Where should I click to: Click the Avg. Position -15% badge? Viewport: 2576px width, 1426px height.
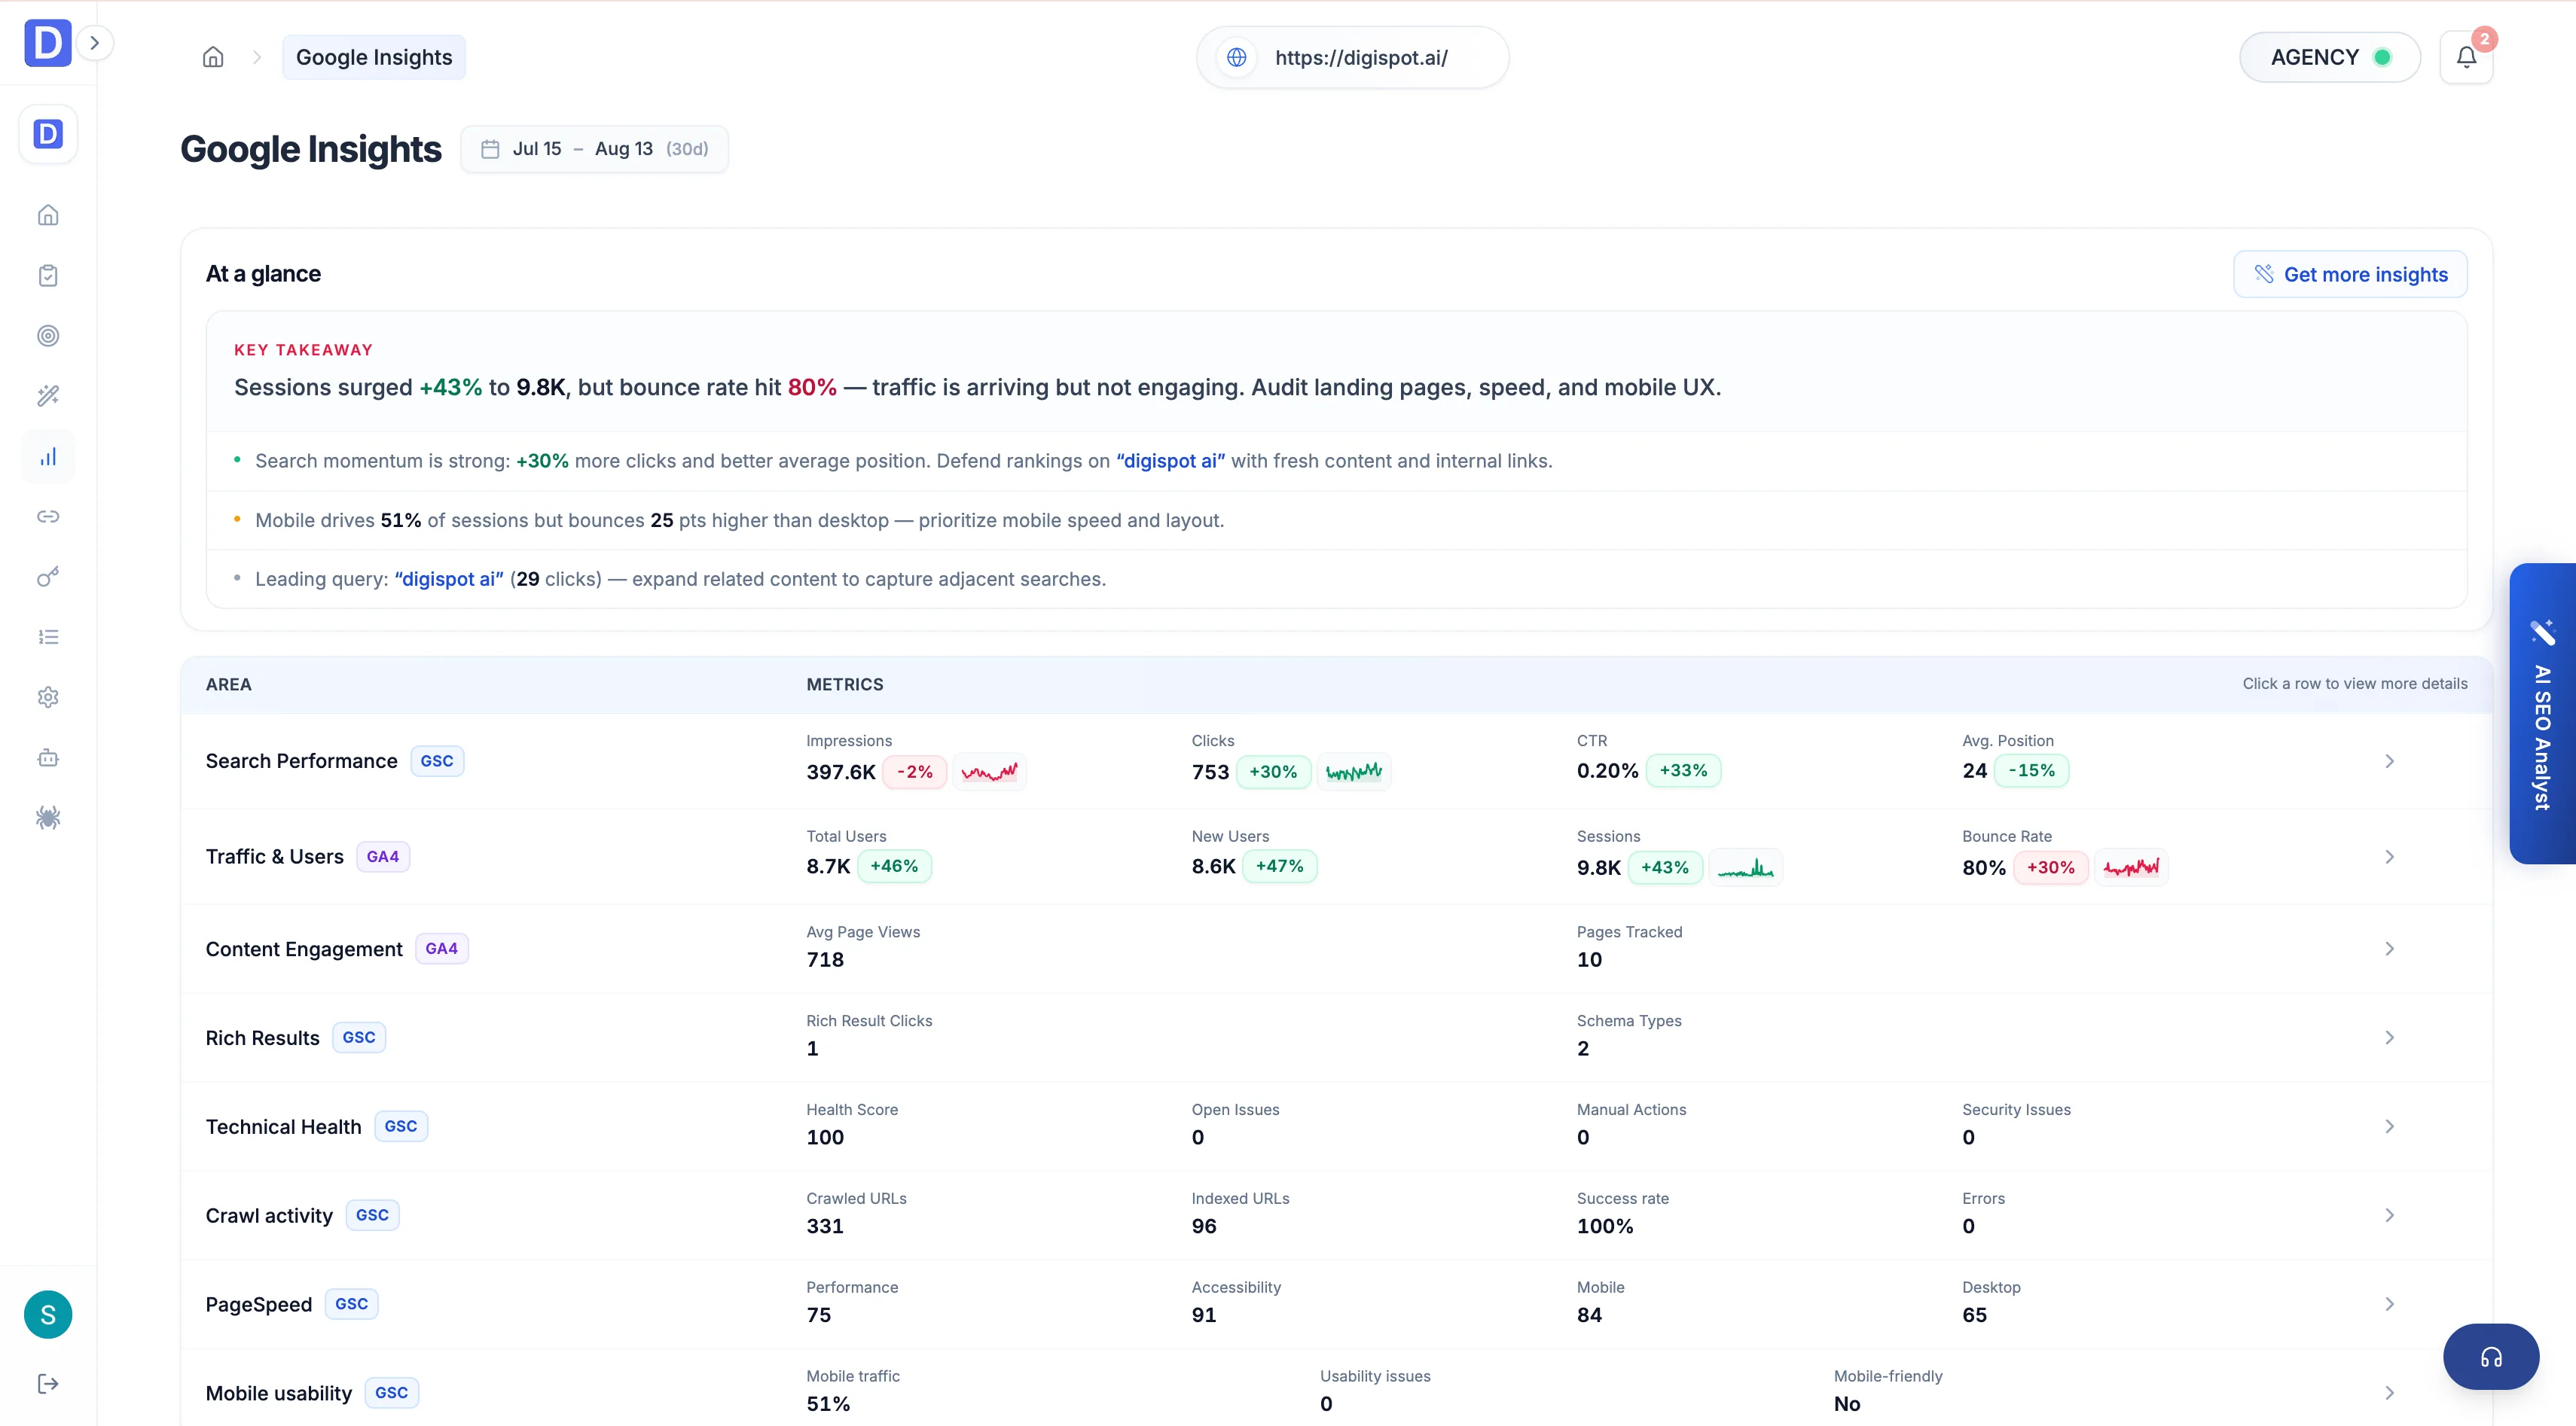(2031, 770)
